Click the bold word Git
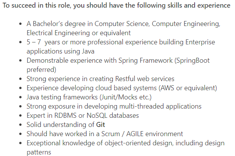 click(x=100, y=125)
